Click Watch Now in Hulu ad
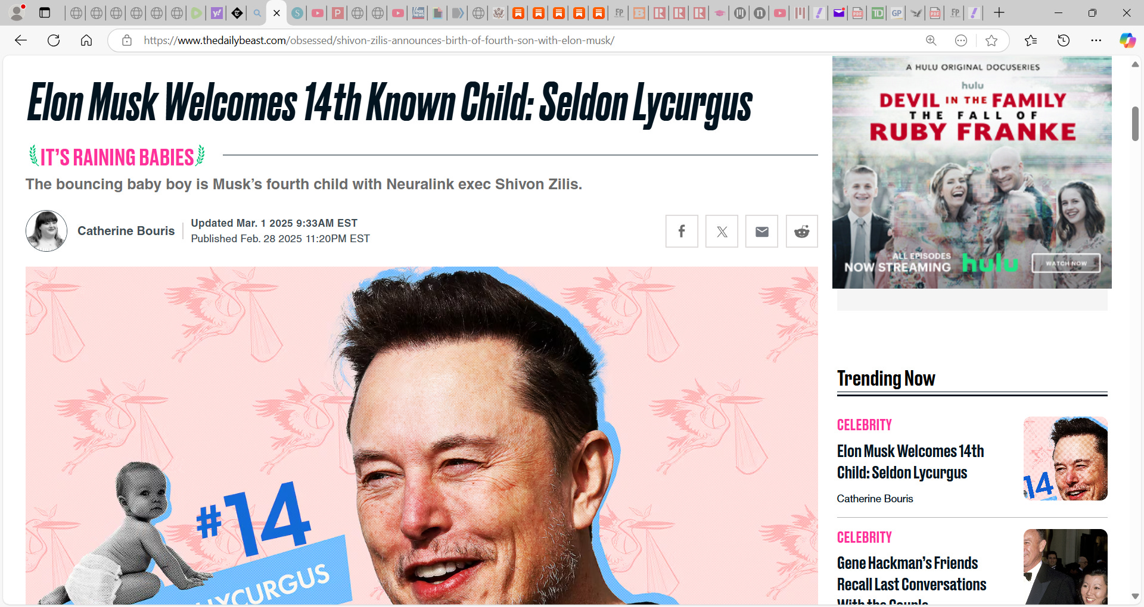Viewport: 1144px width, 607px height. (1066, 263)
